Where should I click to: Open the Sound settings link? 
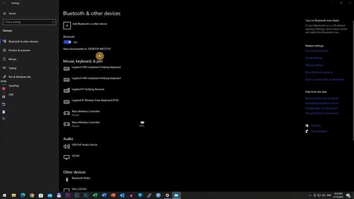coord(314,58)
